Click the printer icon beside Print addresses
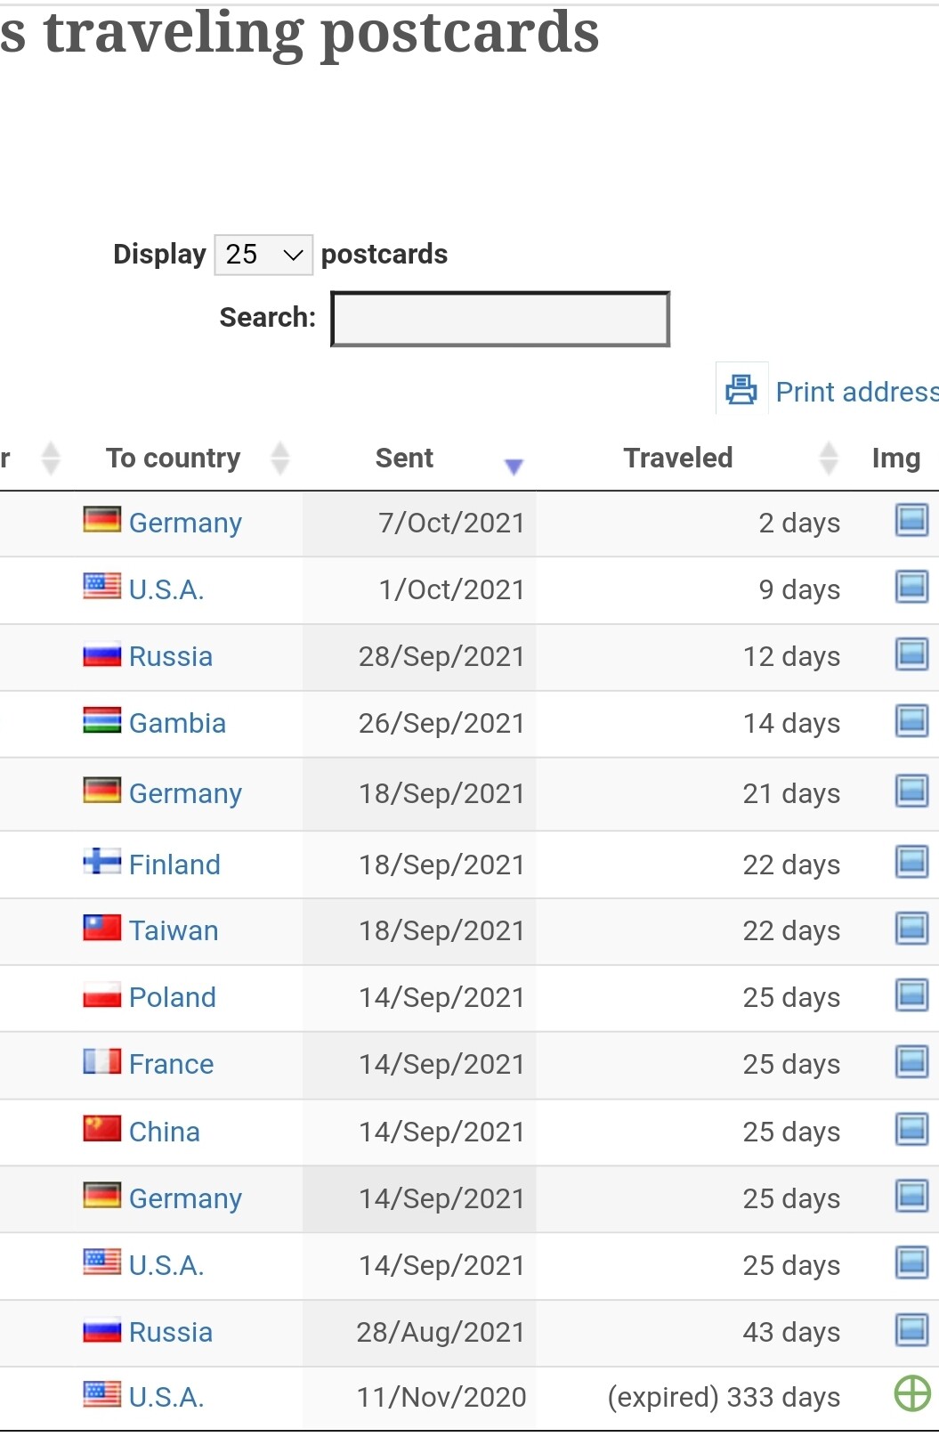Image resolution: width=939 pixels, height=1445 pixels. (x=741, y=389)
